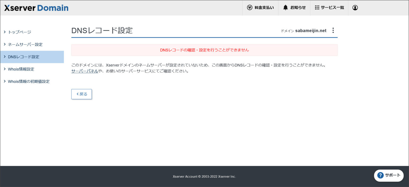Expand the arrow next to ネームサーバー設定
Image resolution: width=409 pixels, height=187 pixels.
[x=5, y=44]
